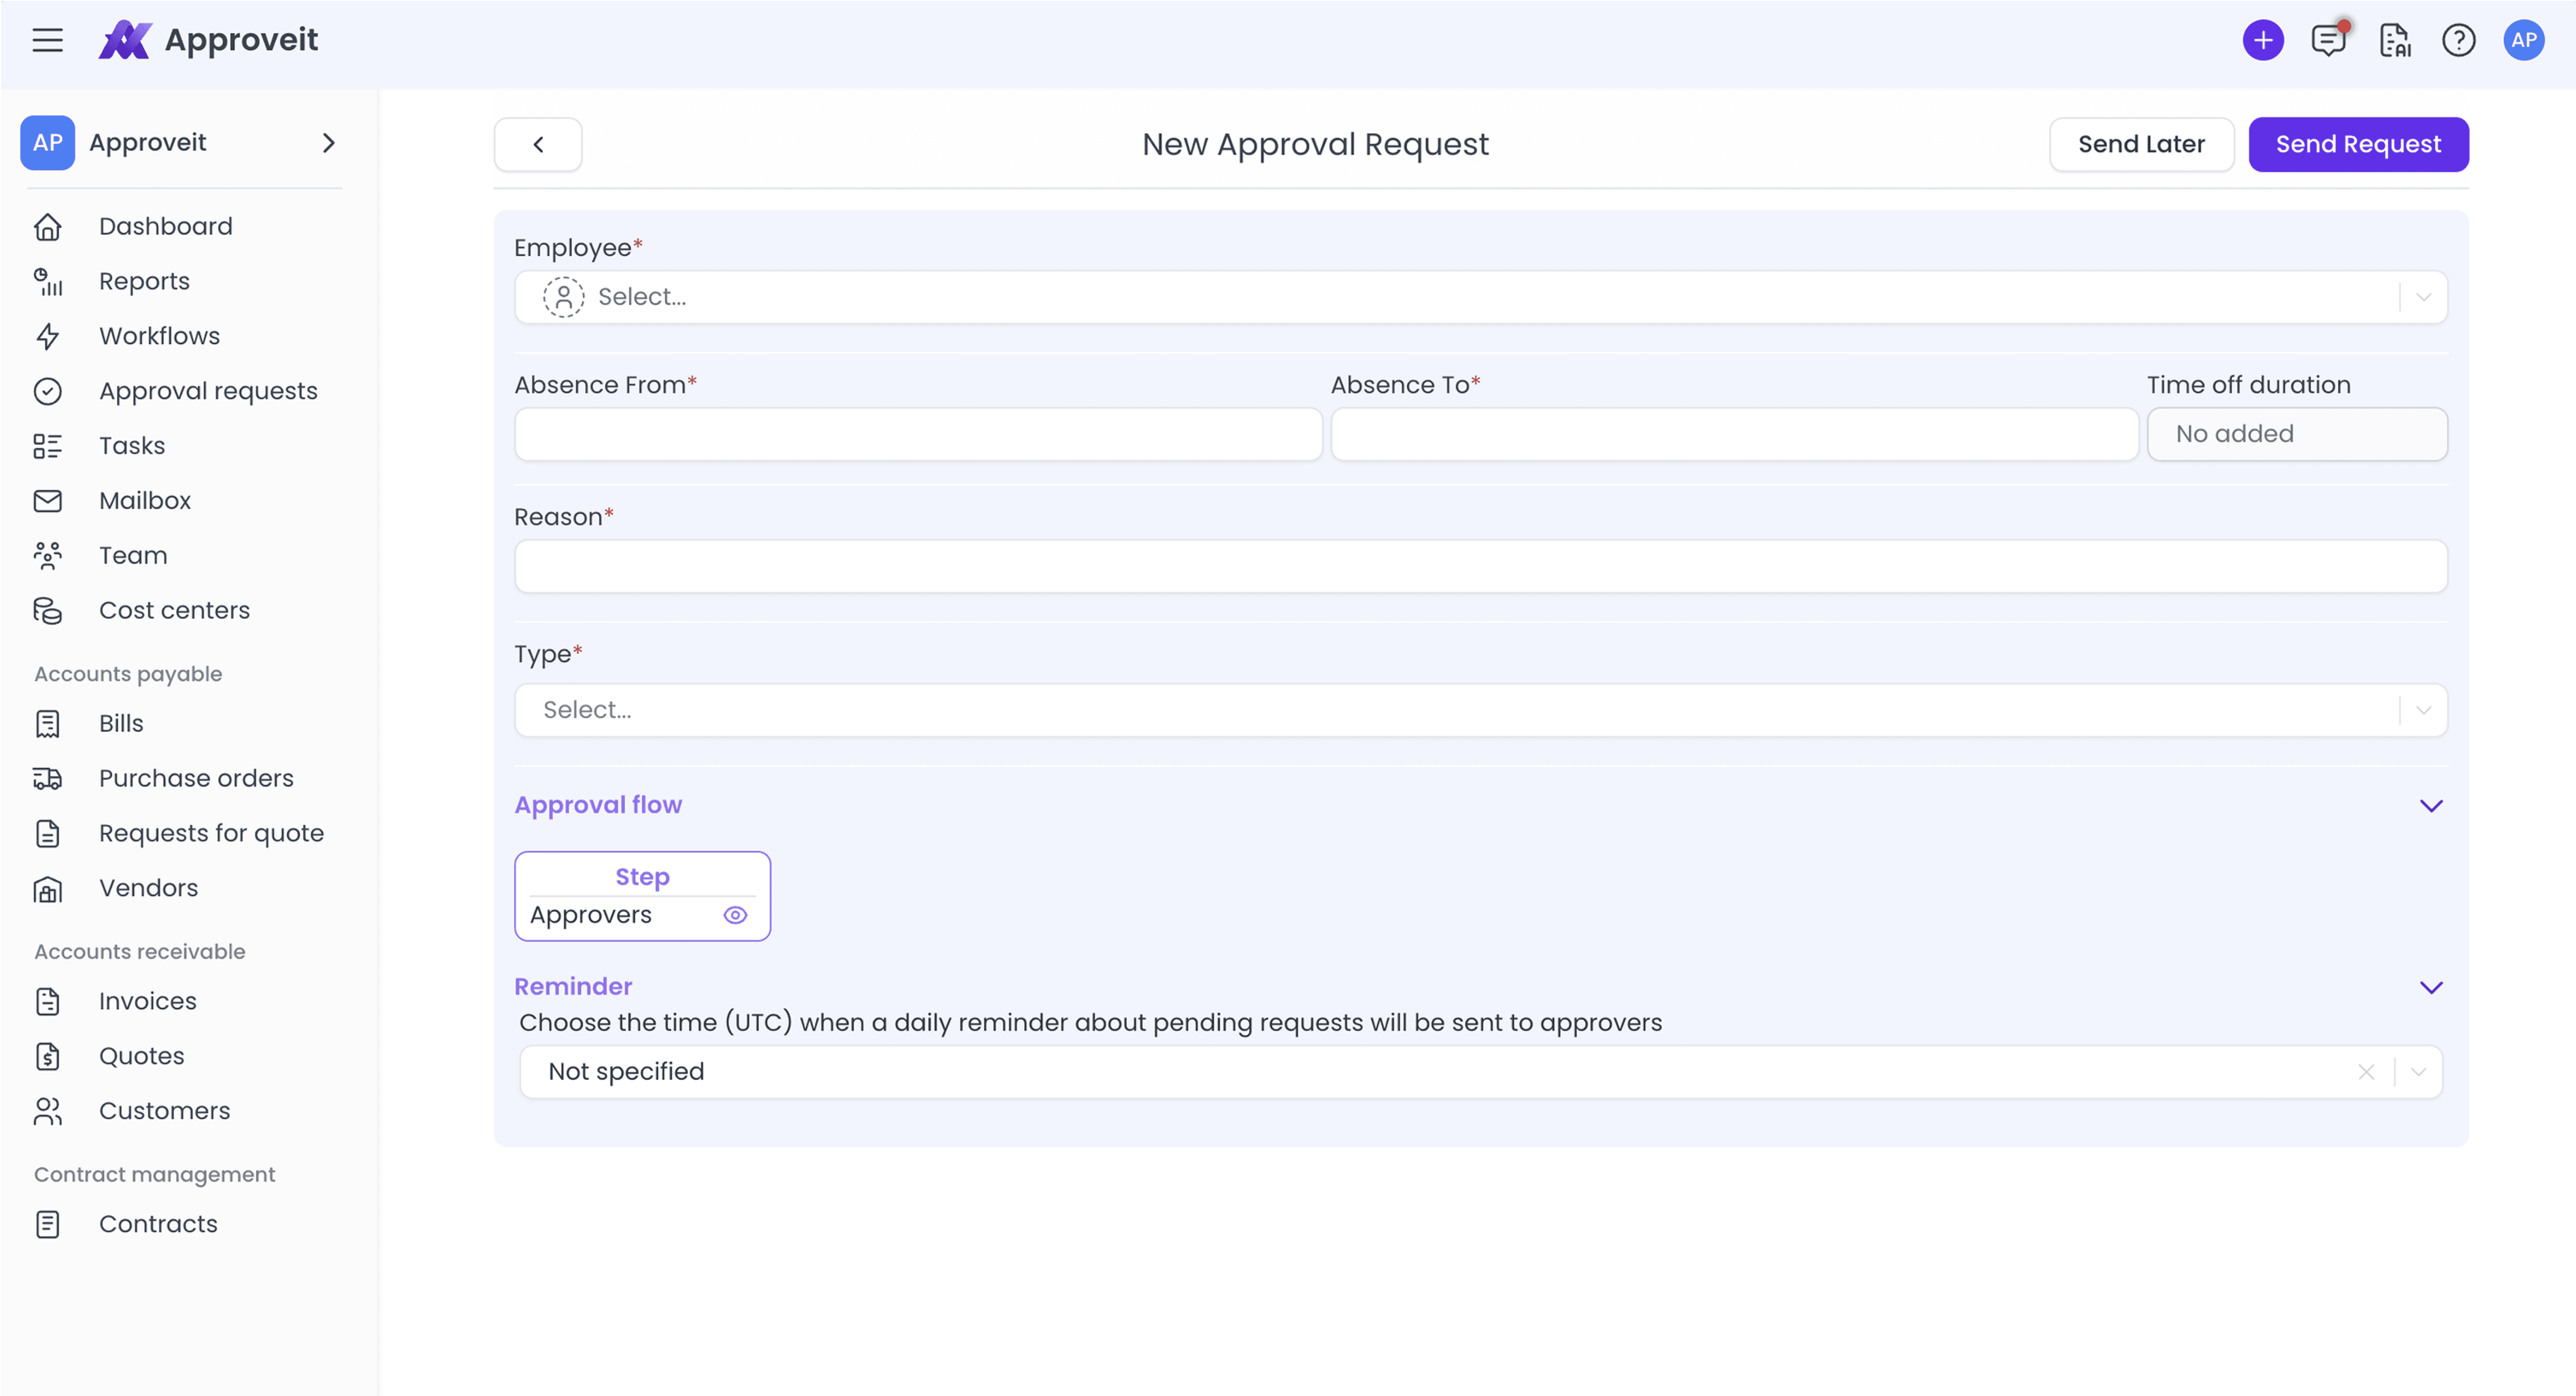Open the hamburger navigation menu
Image resolution: width=2576 pixels, height=1396 pixels.
click(x=47, y=40)
